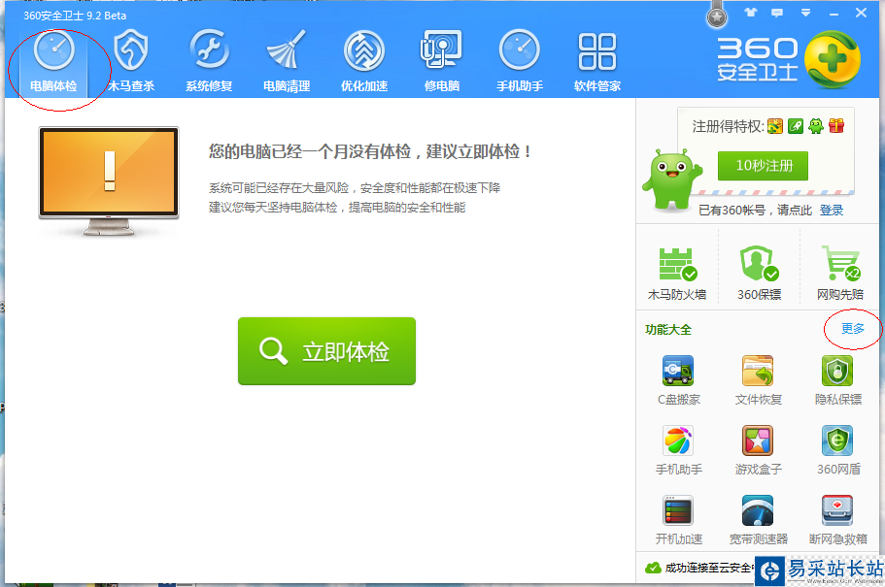Click the 成功连接至云安全 status text
The width and height of the screenshot is (885, 587).
708,568
